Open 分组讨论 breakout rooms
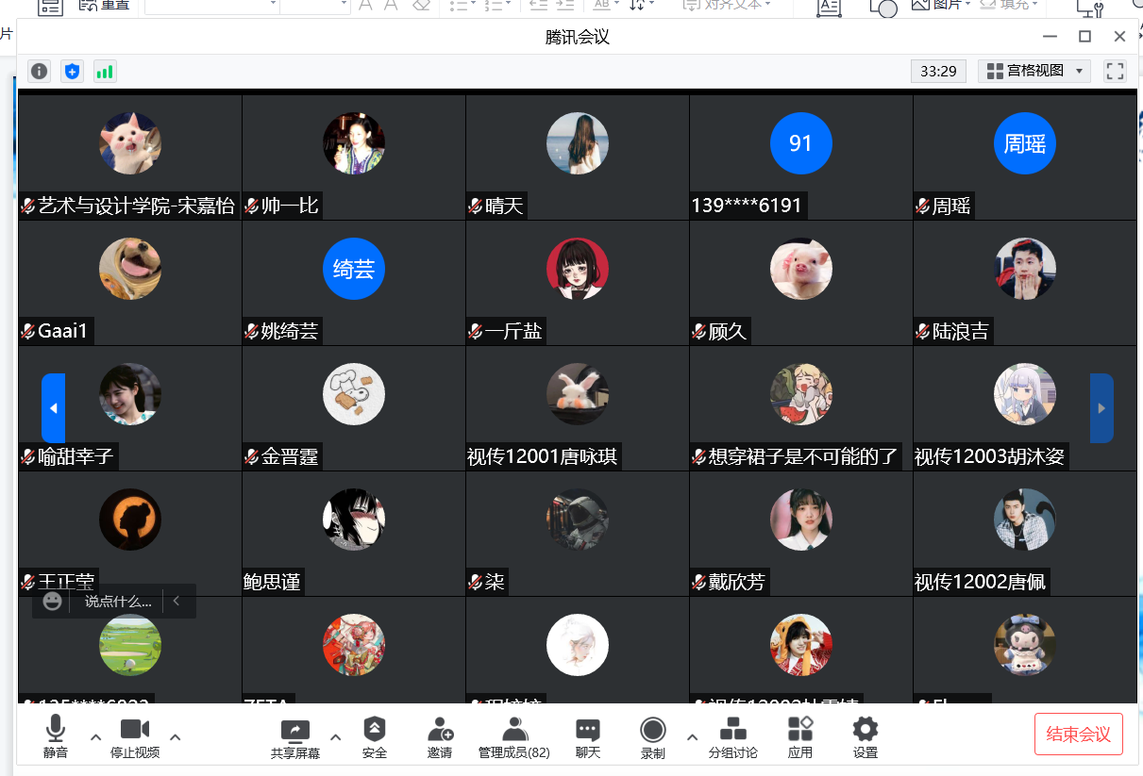This screenshot has width=1143, height=776. click(732, 736)
